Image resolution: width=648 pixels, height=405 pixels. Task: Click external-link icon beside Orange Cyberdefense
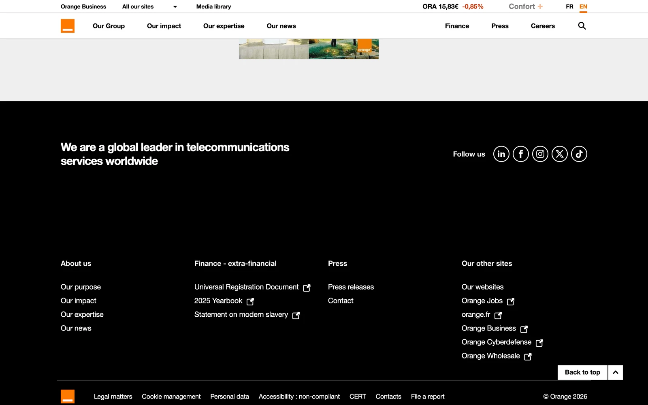pos(539,343)
